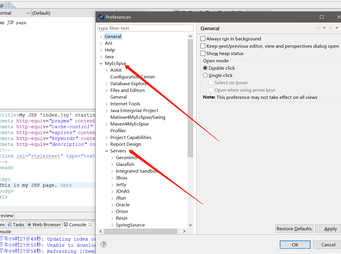Switch to the Tasks tab
This screenshot has width=341, height=254.
pyautogui.click(x=16, y=224)
